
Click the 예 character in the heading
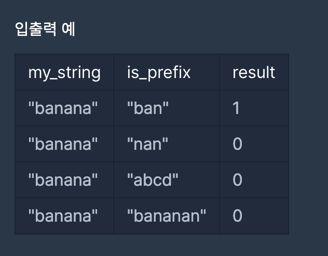pos(69,29)
